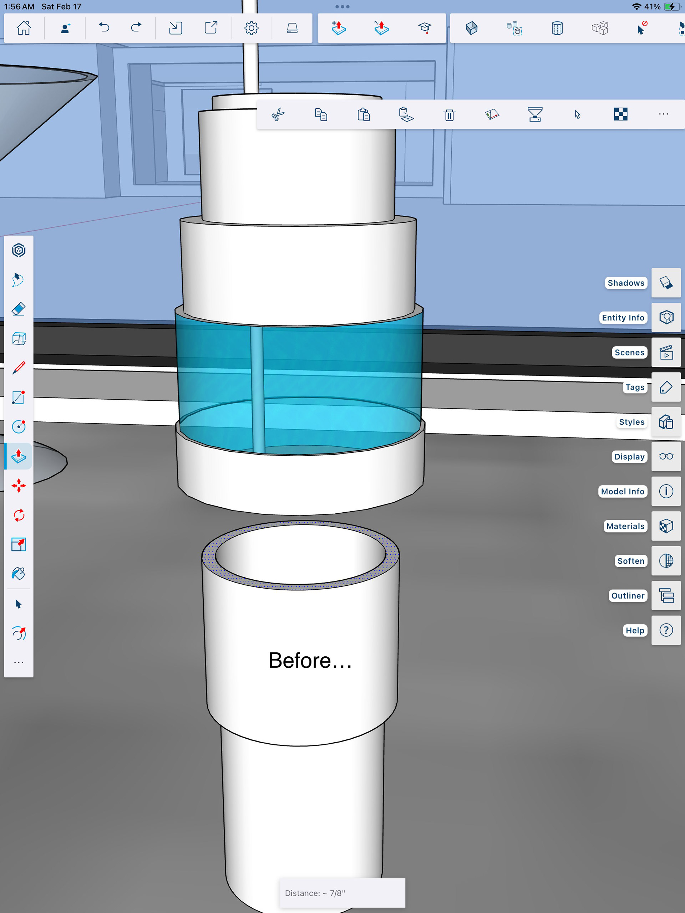Select the Paint bucket tool
685x913 pixels.
pos(19,574)
